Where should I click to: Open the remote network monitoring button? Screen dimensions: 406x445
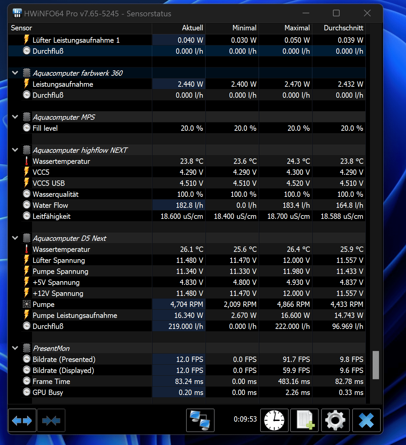coord(200,420)
